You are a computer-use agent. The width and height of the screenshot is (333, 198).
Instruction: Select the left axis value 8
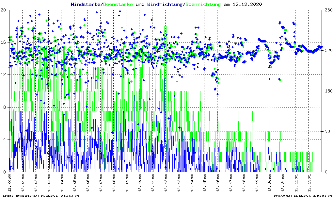[5, 107]
